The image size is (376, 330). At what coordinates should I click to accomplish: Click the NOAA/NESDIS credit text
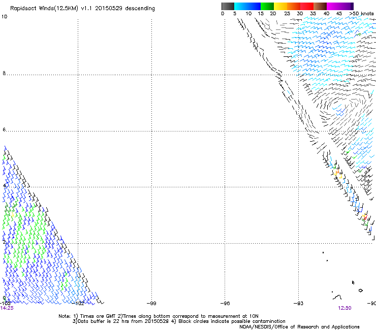click(x=299, y=327)
